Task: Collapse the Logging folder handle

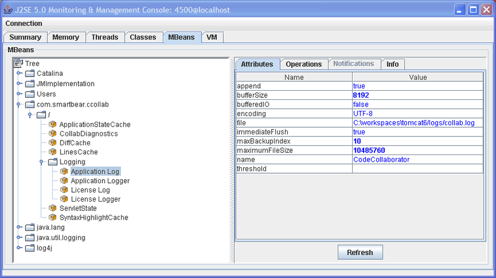Action: [41, 162]
